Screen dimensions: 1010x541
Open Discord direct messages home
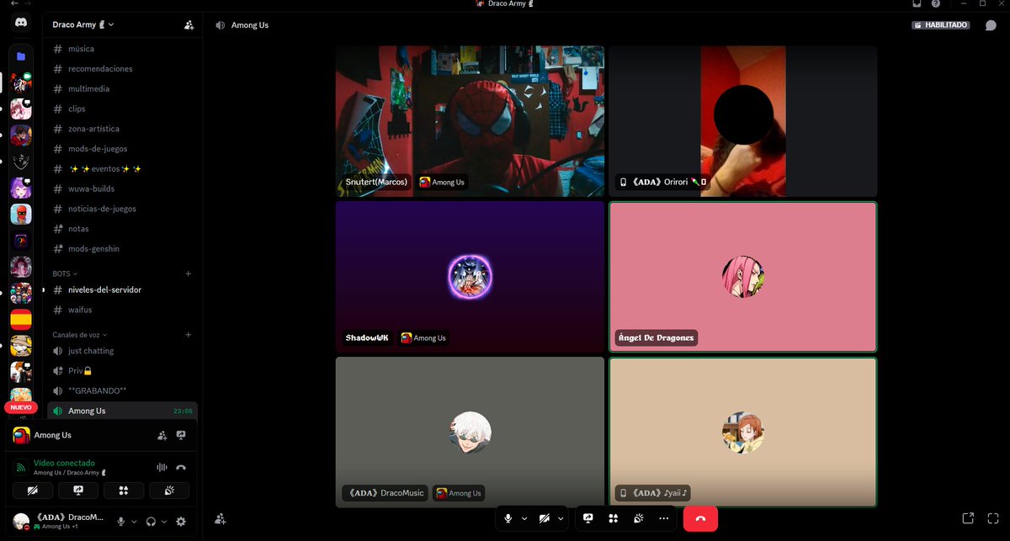tap(21, 24)
